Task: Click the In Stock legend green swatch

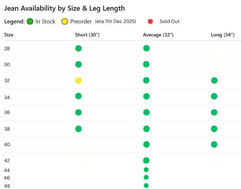Action: (30, 21)
